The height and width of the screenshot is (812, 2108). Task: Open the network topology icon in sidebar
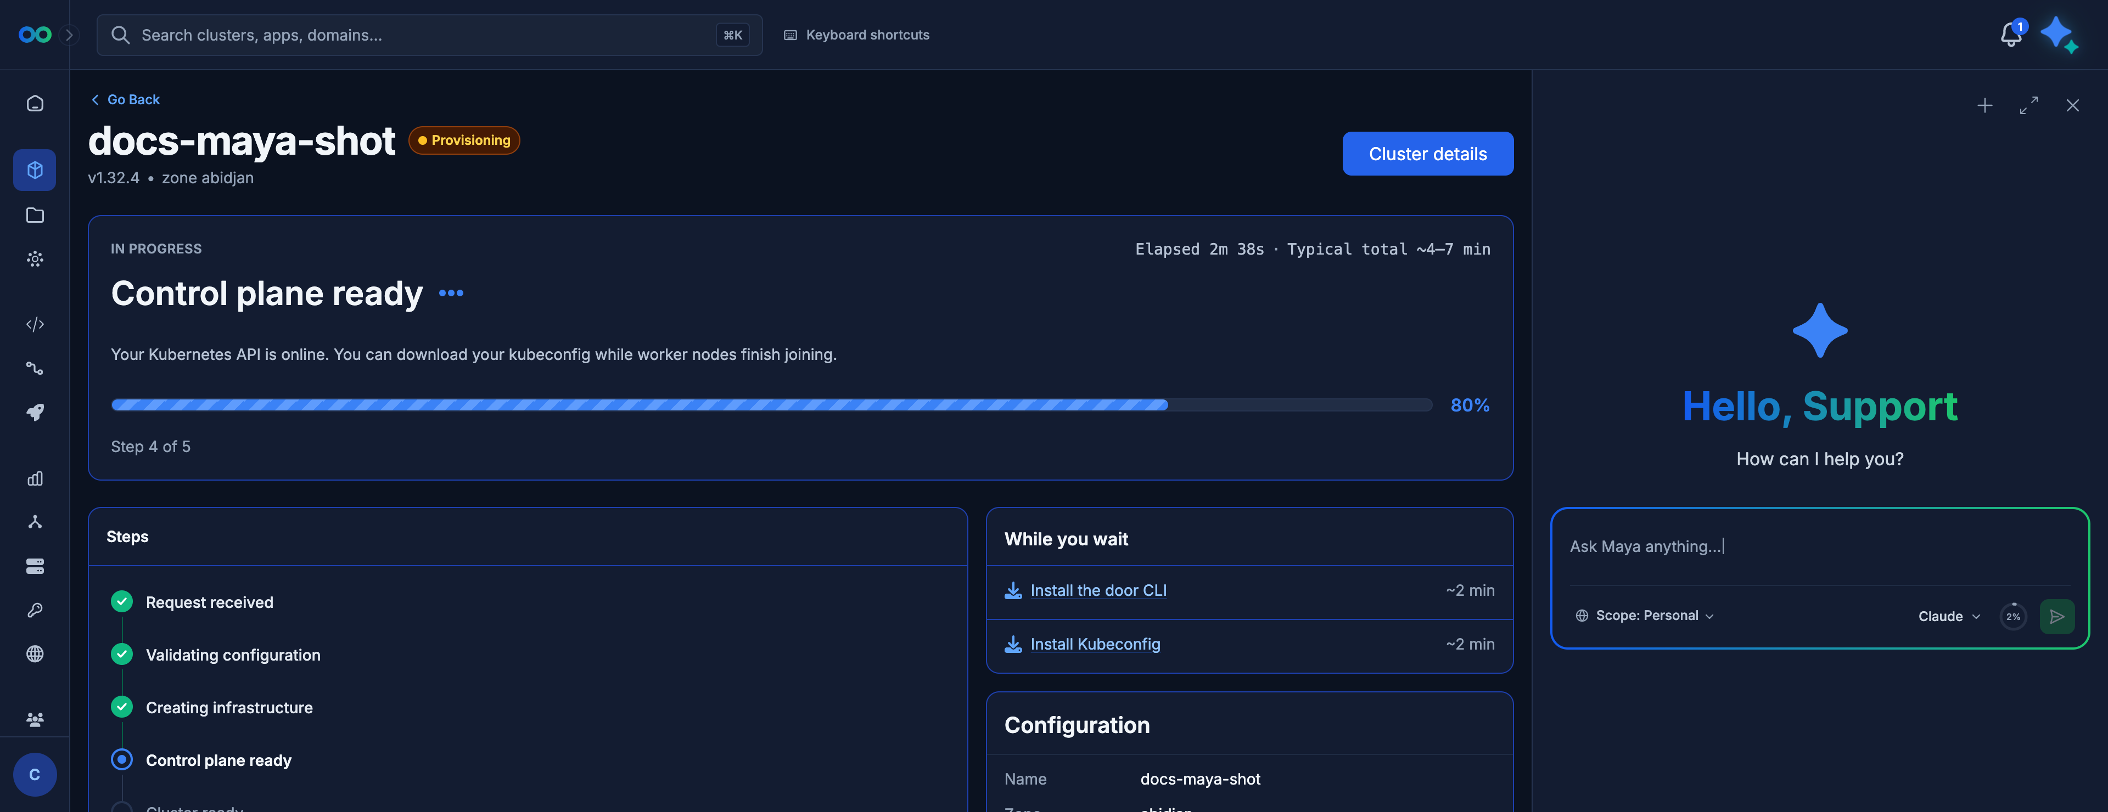(35, 522)
